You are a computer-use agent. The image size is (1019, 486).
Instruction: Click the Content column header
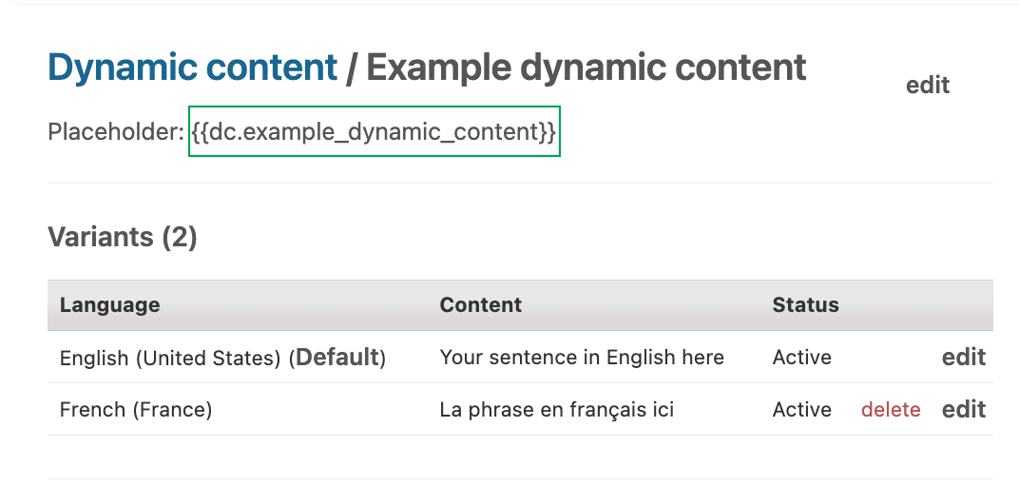click(x=480, y=304)
